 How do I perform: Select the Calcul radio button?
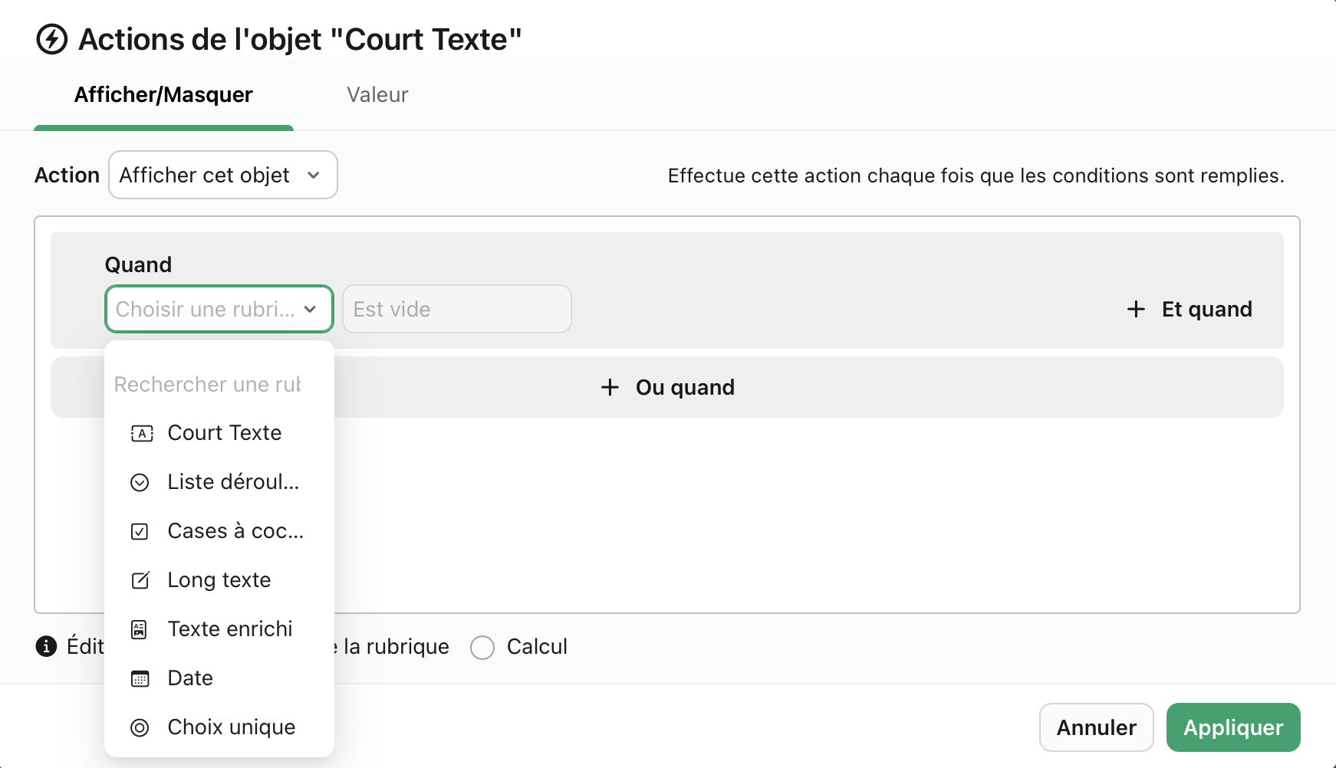pyautogui.click(x=482, y=648)
